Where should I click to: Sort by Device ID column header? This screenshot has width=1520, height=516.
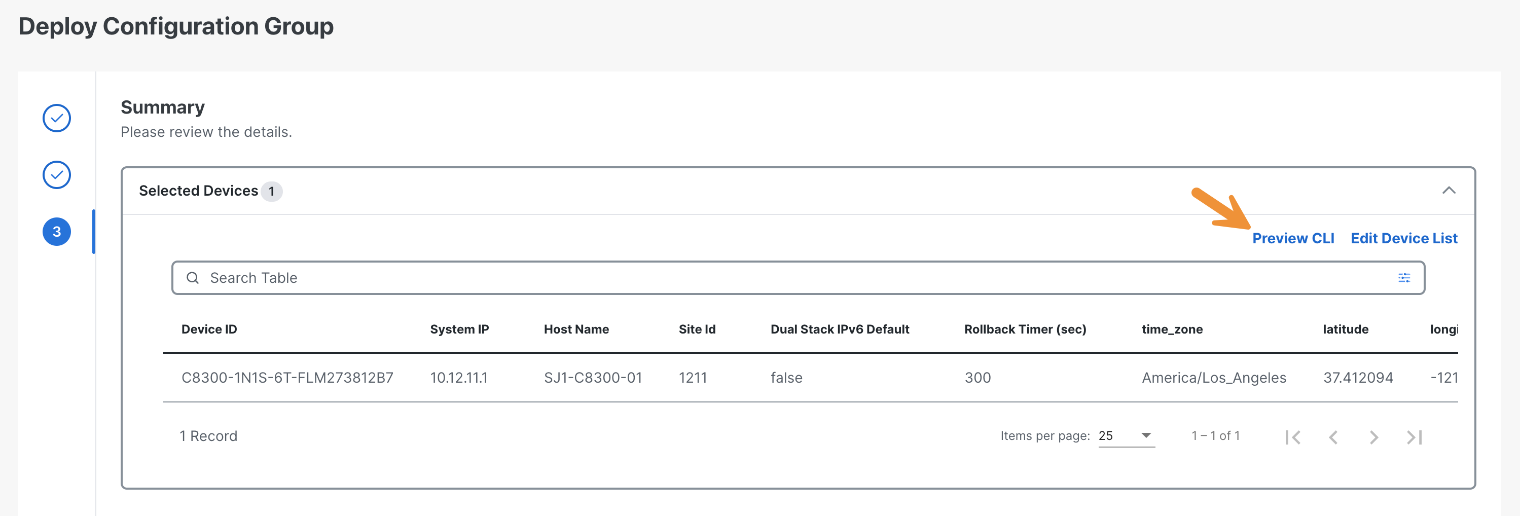(x=209, y=329)
